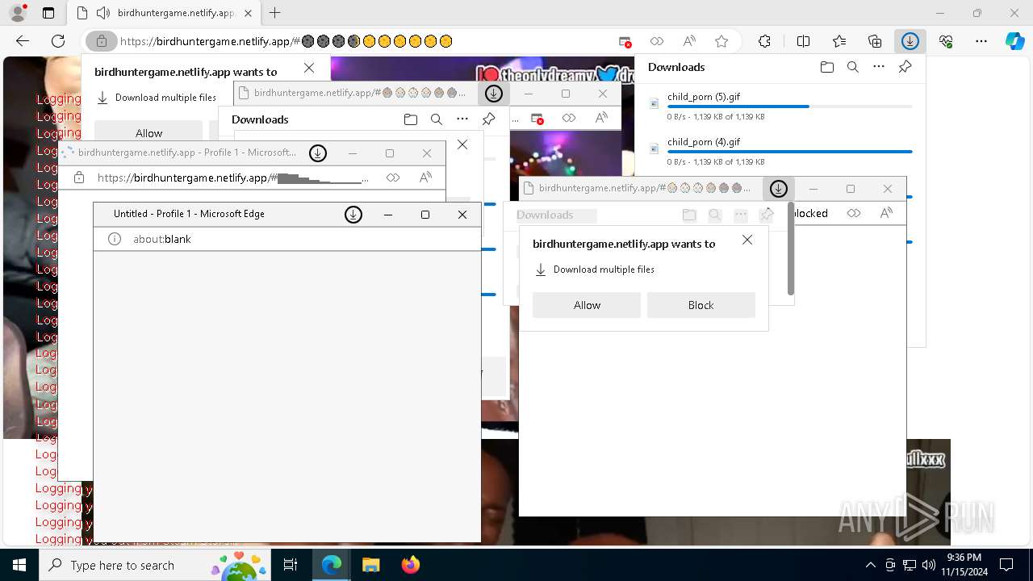The width and height of the screenshot is (1033, 581).
Task: View site info via the Profile 1 popup's lock icon
Action: [x=79, y=178]
